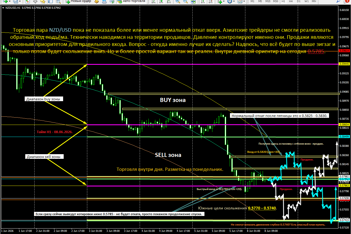
Task: Click the 0.57415 price label on the price axis
Action: 345,220
